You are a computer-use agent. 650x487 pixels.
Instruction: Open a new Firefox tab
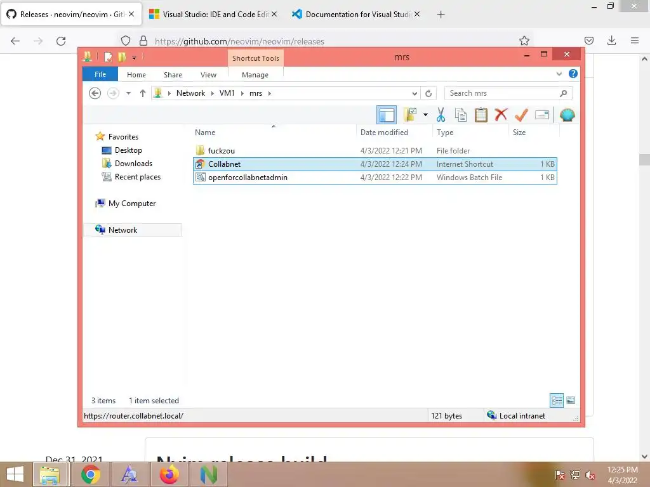[x=441, y=15]
